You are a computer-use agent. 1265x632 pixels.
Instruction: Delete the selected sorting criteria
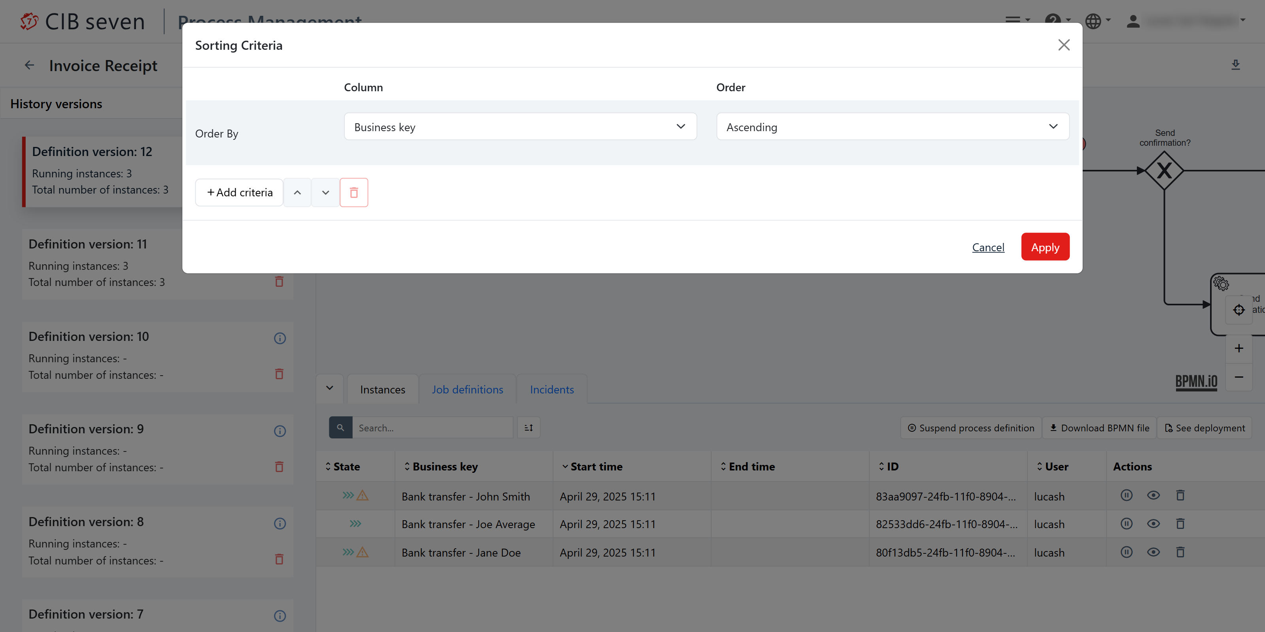click(x=353, y=192)
